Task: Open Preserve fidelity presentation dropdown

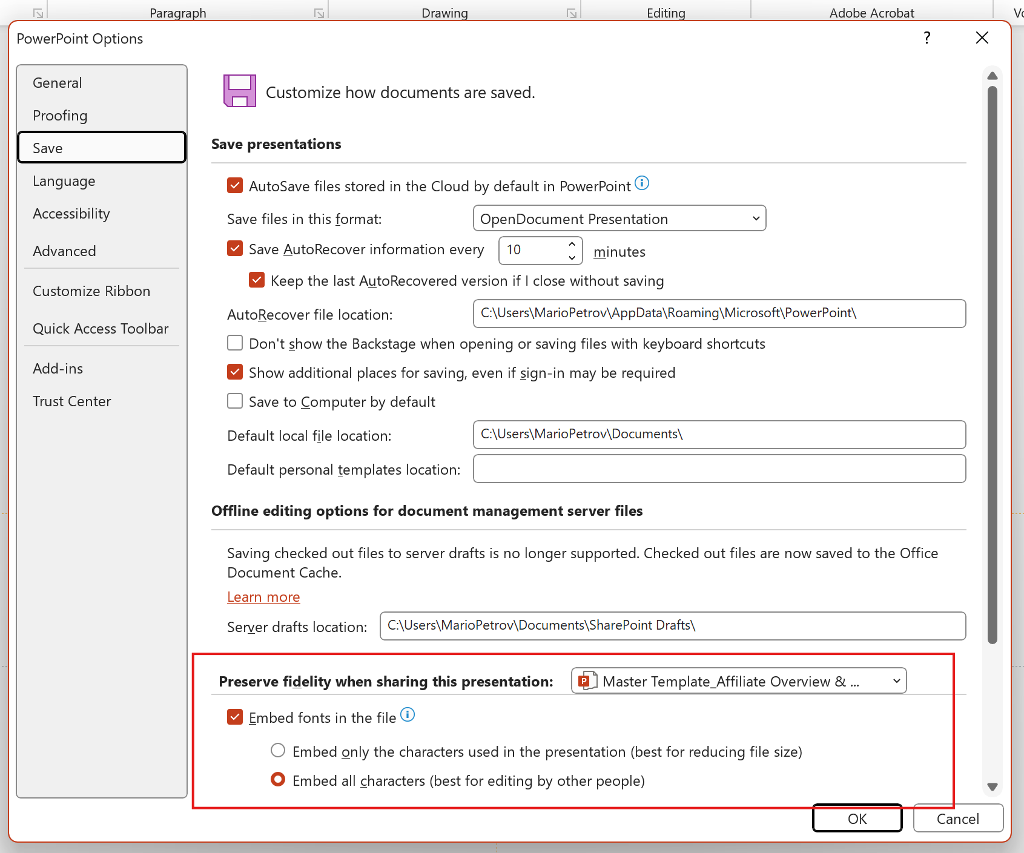Action: pyautogui.click(x=739, y=681)
